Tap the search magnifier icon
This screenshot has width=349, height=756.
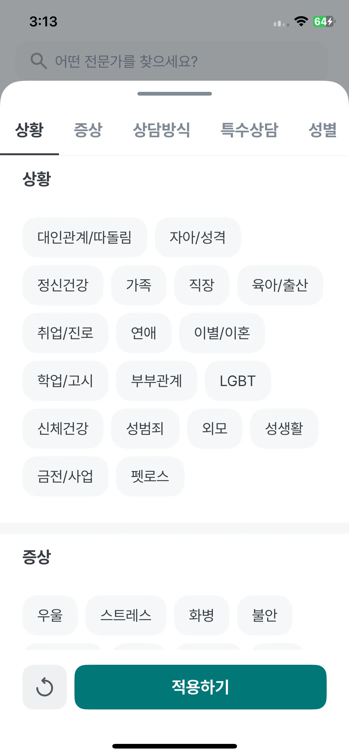click(x=39, y=61)
